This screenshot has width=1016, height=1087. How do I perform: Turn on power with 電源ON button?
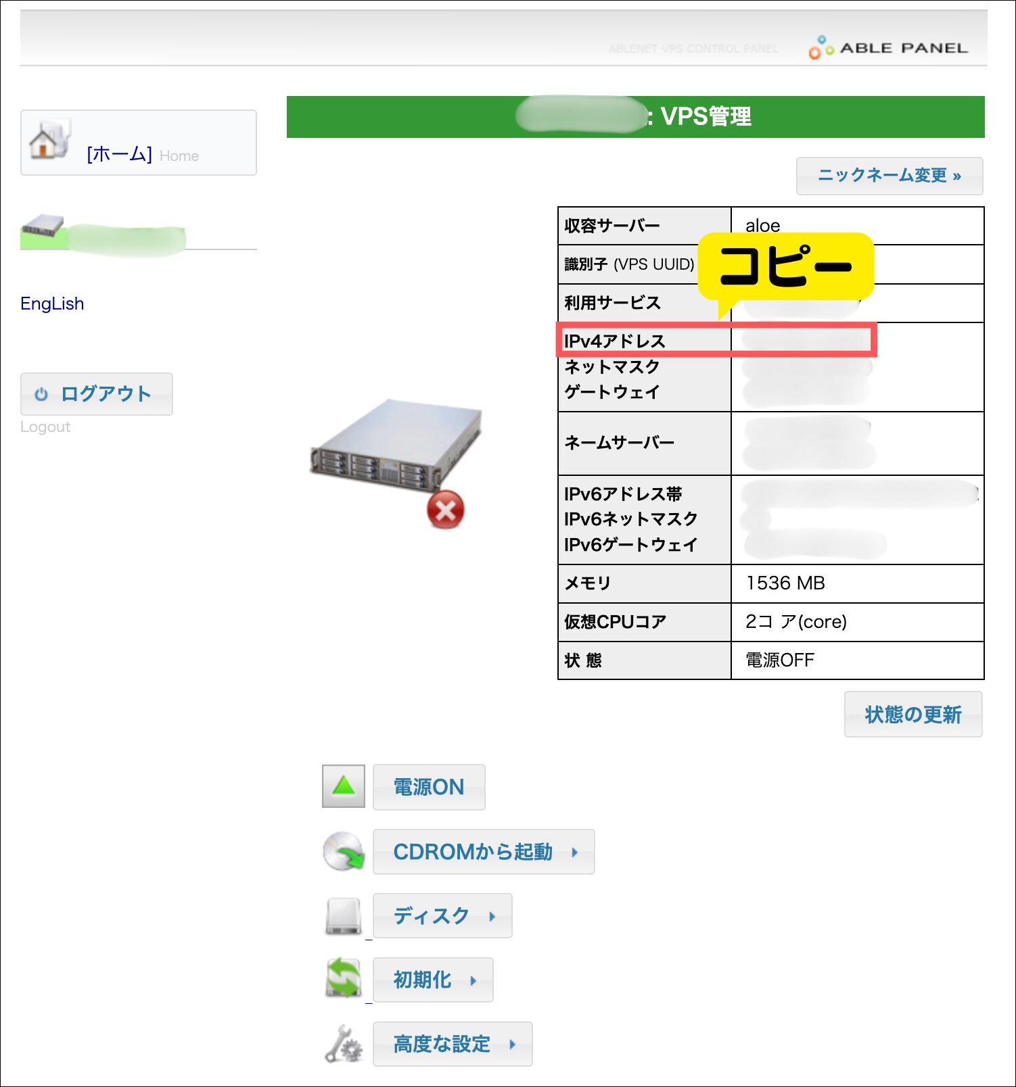coord(429,787)
